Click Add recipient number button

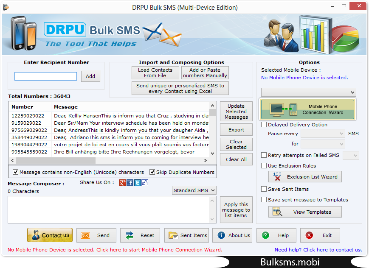(x=90, y=76)
